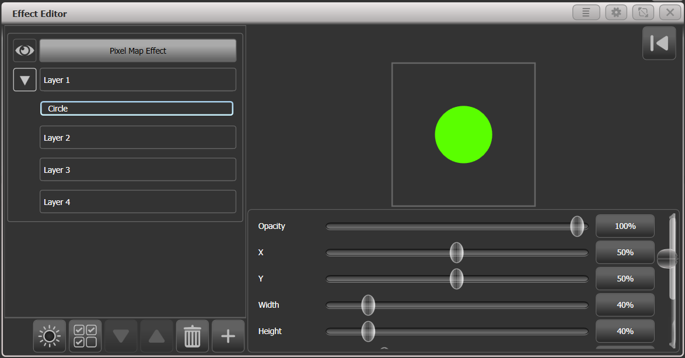Select the Circle element under Layer 1
The width and height of the screenshot is (685, 358).
tap(137, 108)
